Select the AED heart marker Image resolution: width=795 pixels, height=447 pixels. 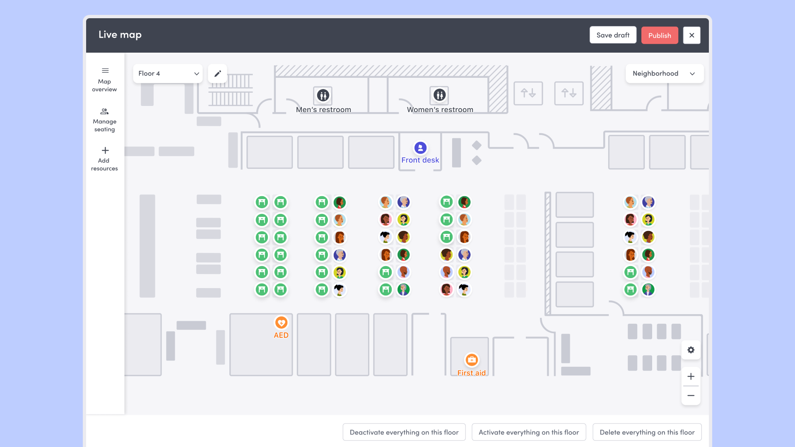(281, 322)
